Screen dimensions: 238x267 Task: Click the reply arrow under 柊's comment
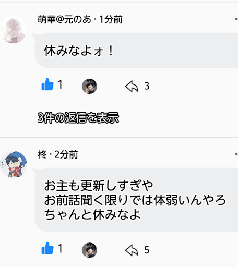pos(132,250)
